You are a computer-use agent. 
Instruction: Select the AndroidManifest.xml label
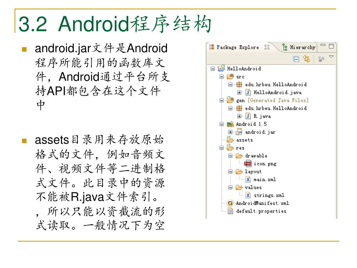[x=262, y=203]
